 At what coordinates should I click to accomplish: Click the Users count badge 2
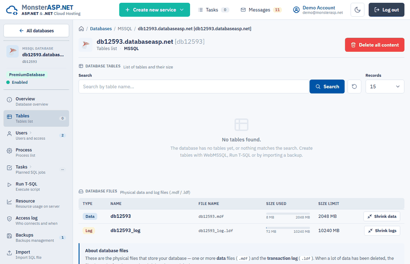click(x=62, y=135)
